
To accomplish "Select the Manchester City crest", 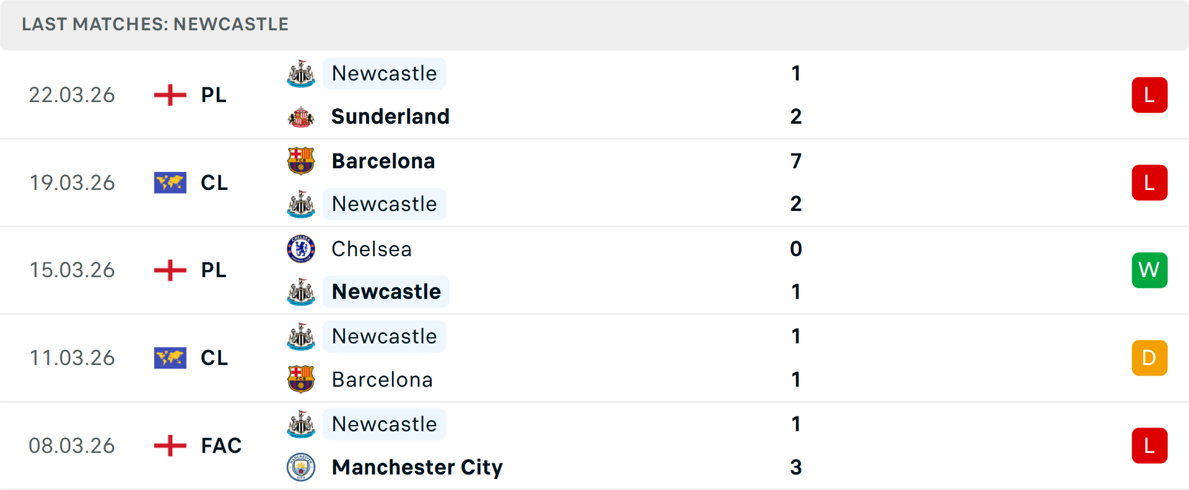I will [301, 468].
